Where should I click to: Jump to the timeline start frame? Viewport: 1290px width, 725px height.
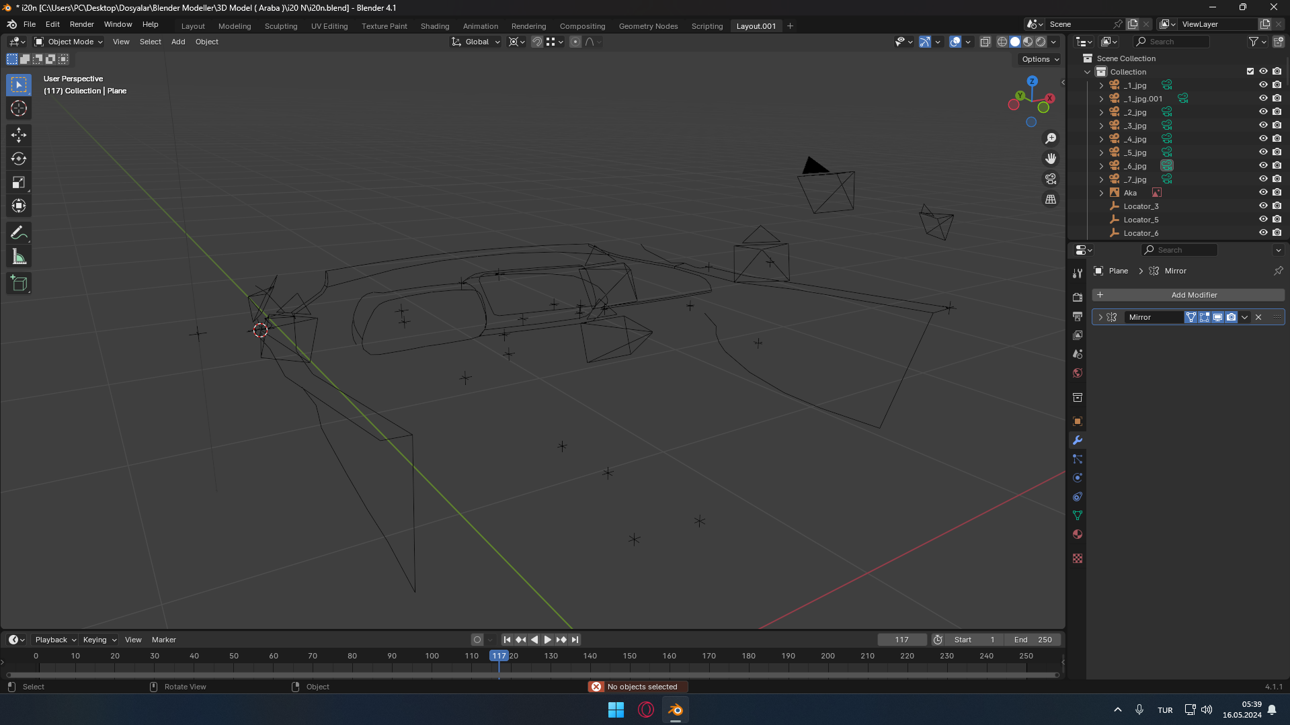point(507,640)
